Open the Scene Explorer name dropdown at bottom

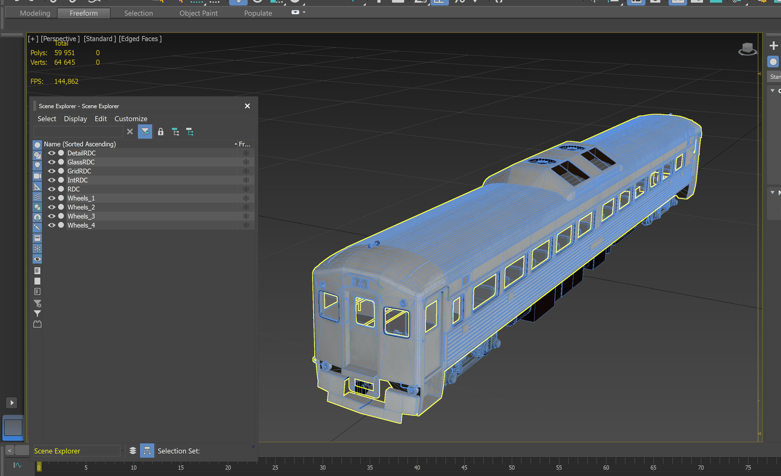point(122,451)
